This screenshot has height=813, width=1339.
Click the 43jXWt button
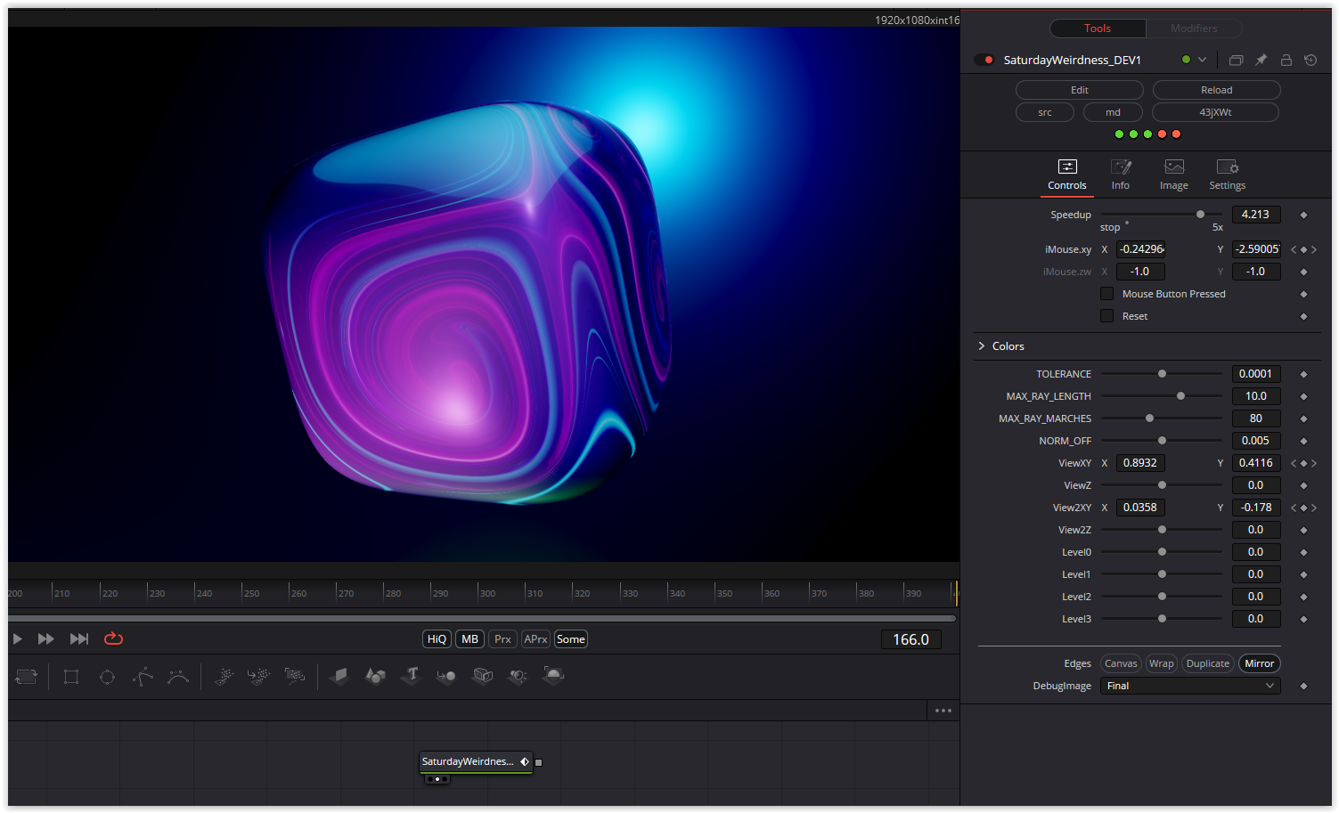1215,112
